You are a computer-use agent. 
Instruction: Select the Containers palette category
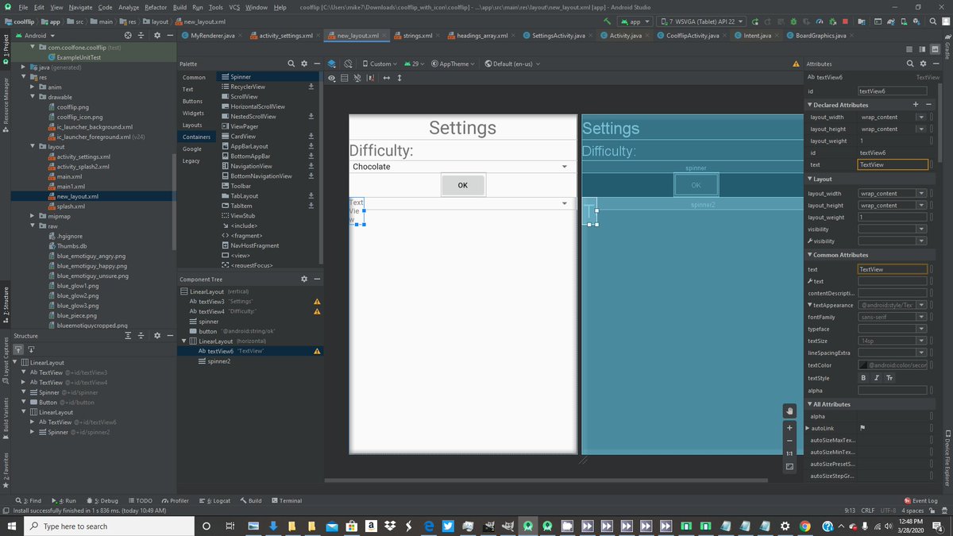click(x=196, y=137)
